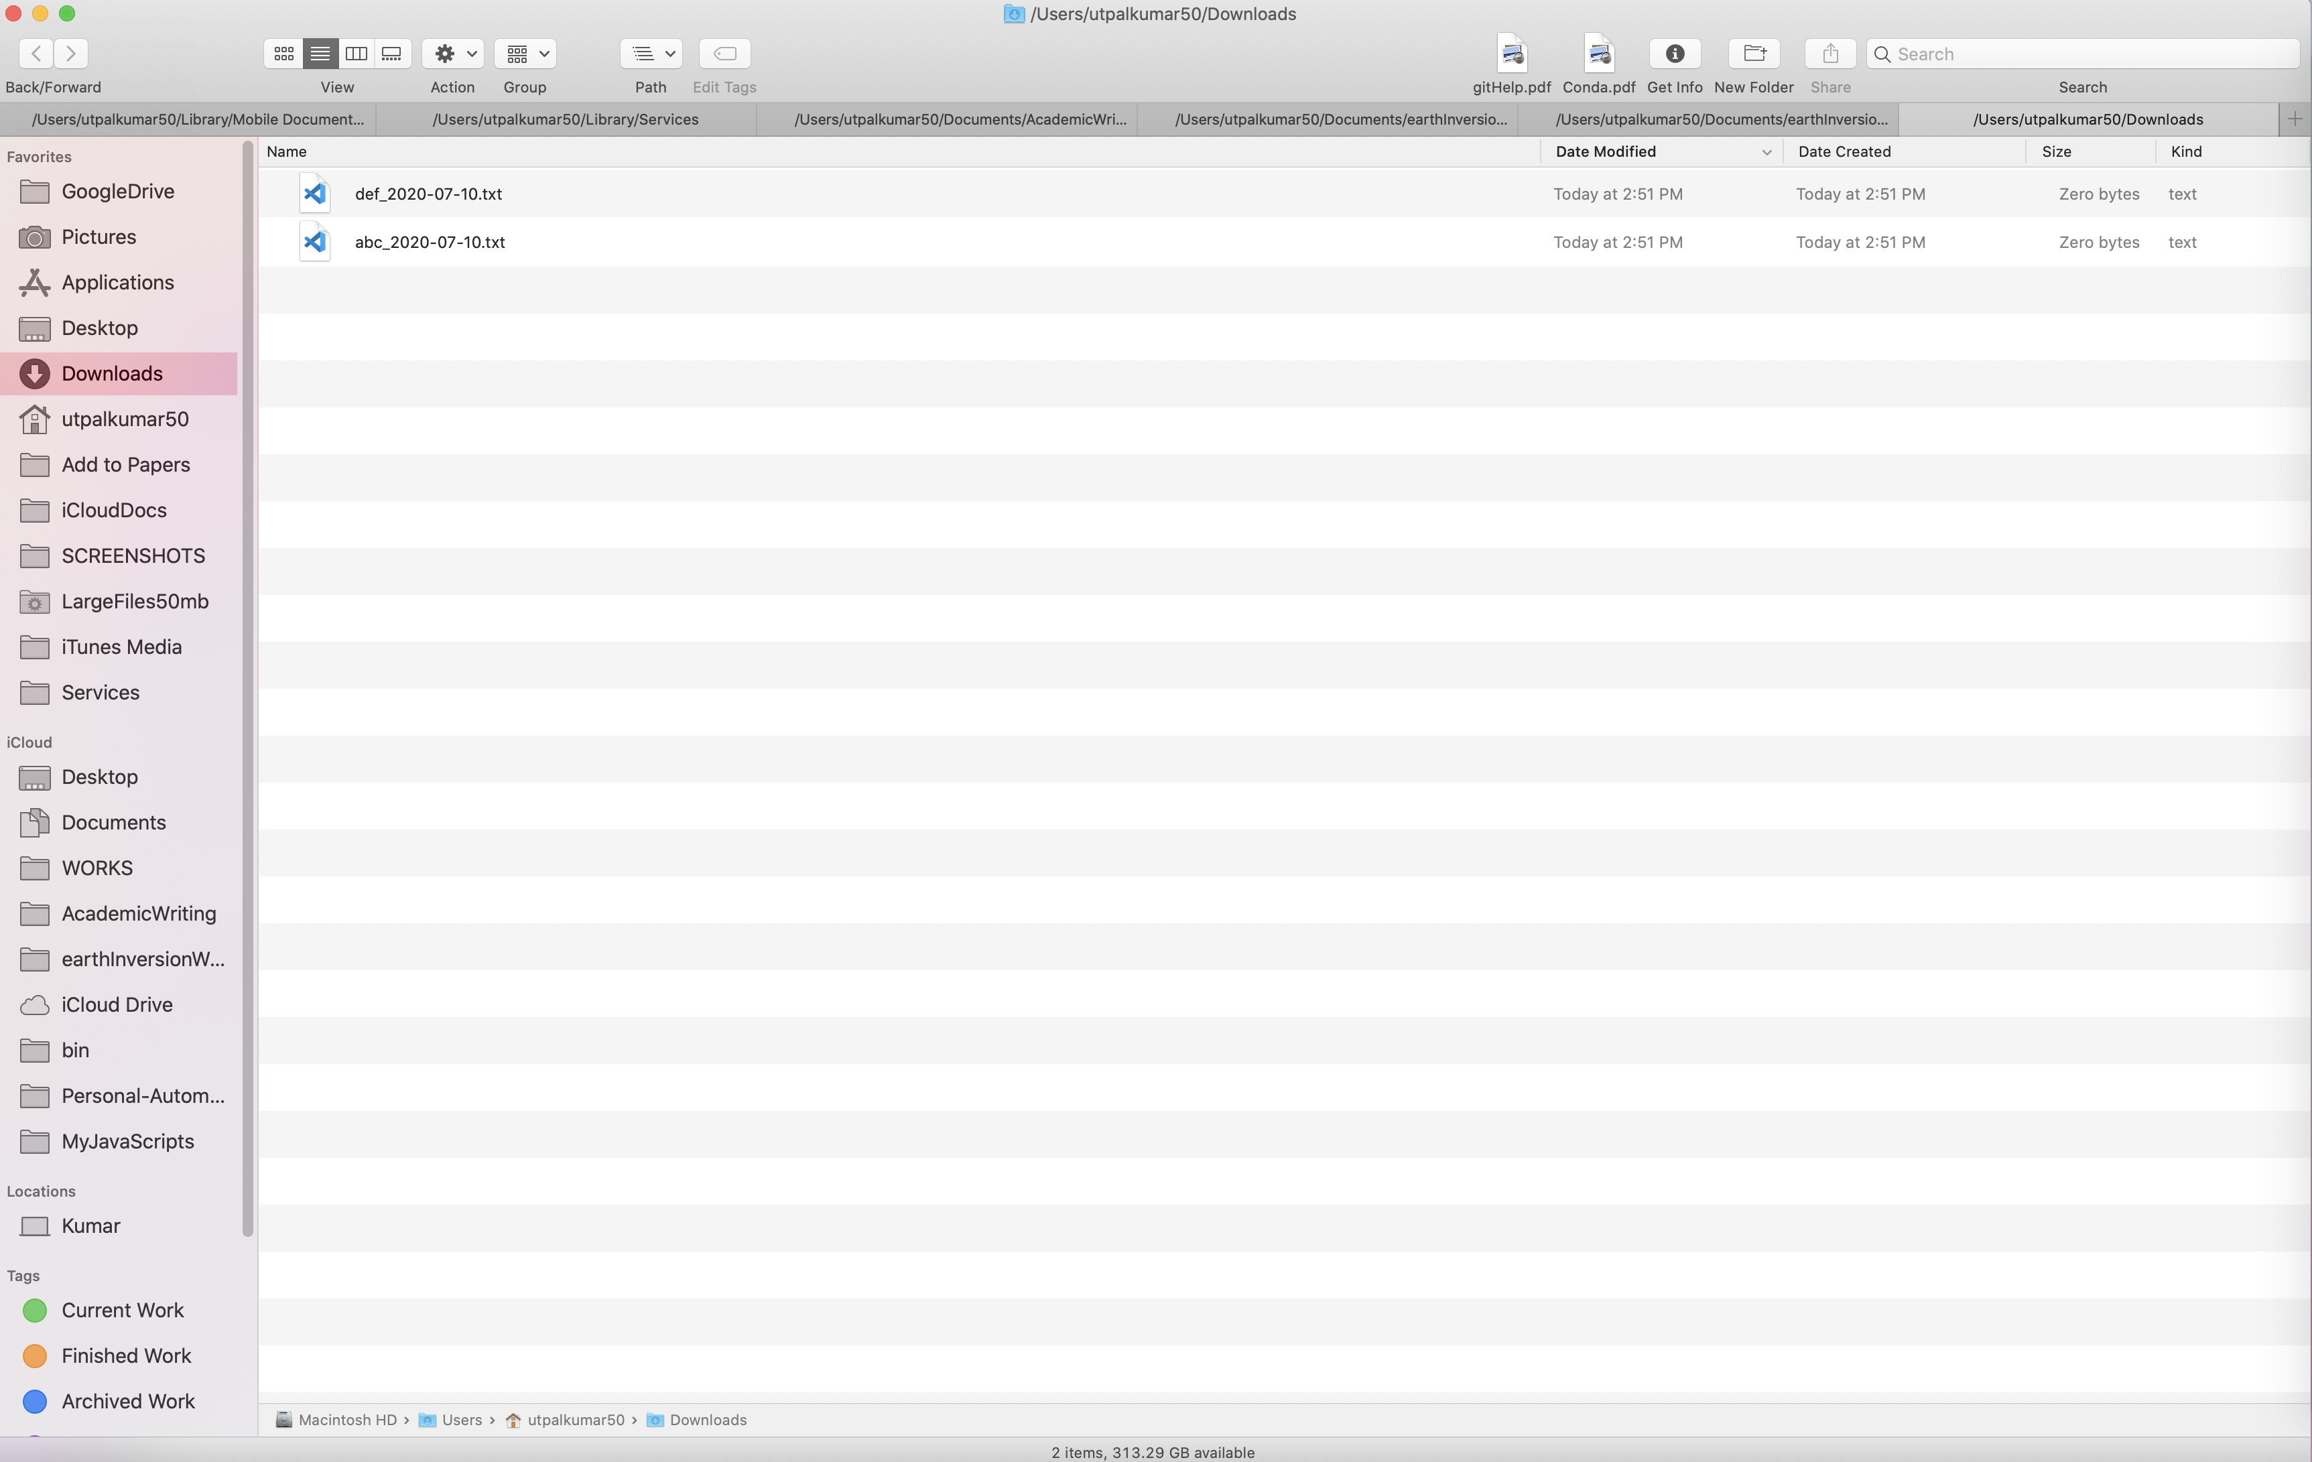
Task: Switch to the Documents/AcademicWri... tab
Action: tap(959, 119)
